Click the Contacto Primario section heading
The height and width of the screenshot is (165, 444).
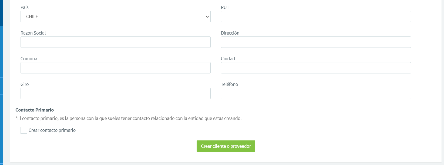click(35, 110)
